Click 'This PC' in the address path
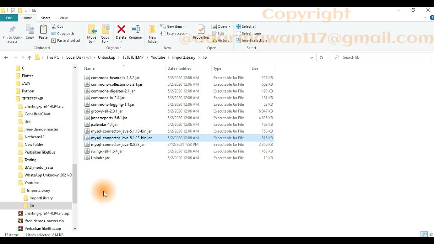Viewport: 434px width, 244px height. [x=53, y=57]
